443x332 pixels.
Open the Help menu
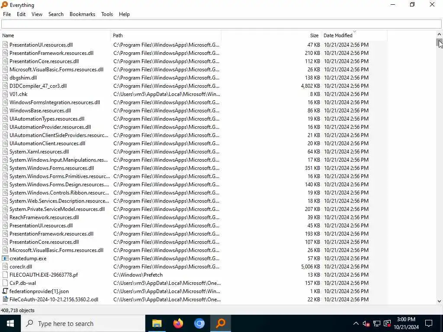(124, 14)
